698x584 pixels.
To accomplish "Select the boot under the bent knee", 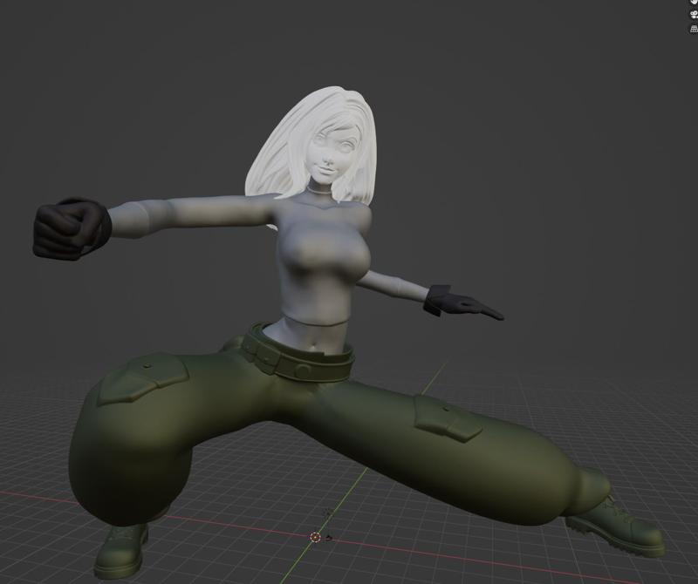I will coord(121,553).
